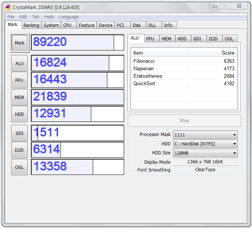
Task: Click the ALU score bar 16824
Action: (x=78, y=63)
